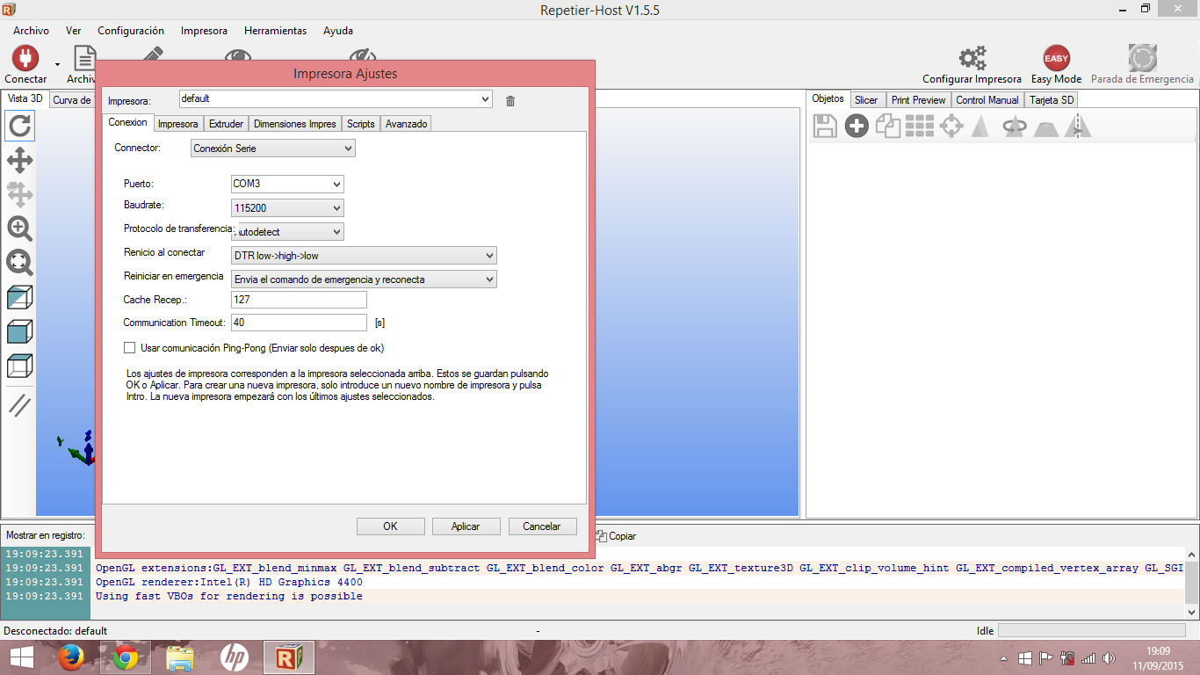Click the cut object icon

(x=1045, y=128)
